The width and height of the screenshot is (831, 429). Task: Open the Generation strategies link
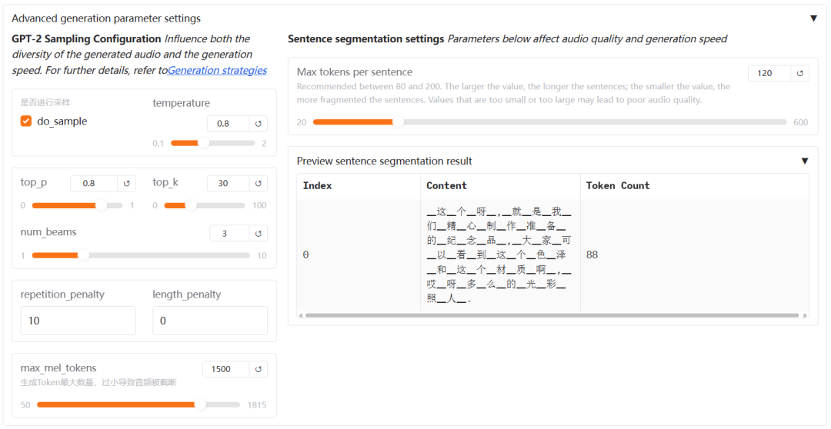click(x=217, y=71)
